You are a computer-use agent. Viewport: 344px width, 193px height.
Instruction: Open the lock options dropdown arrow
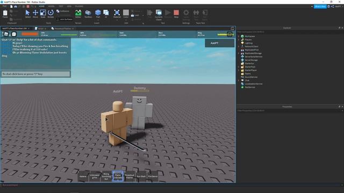point(143,16)
